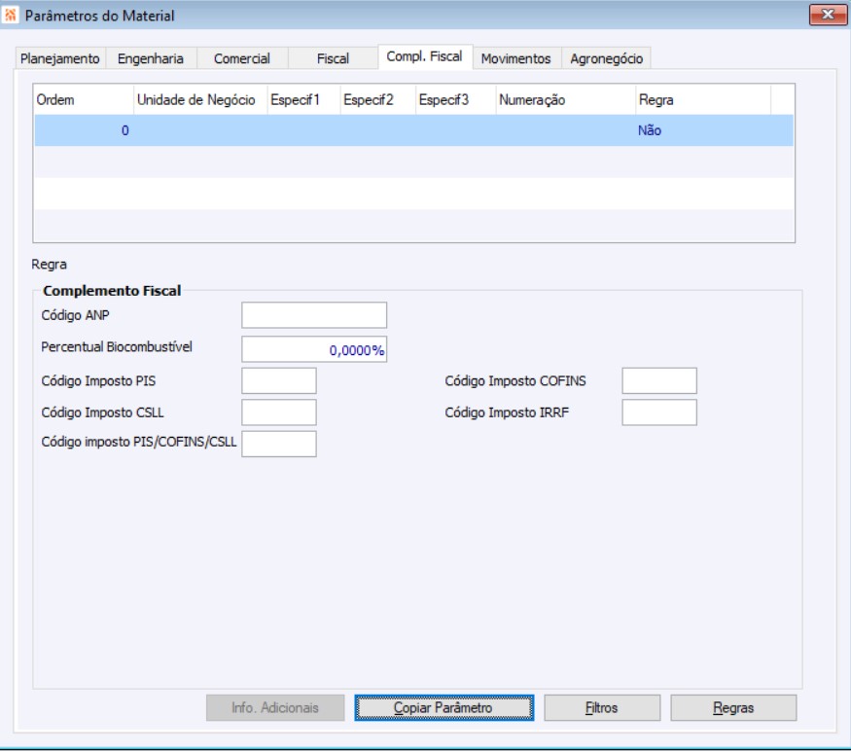Sort by the Ordem column header
The width and height of the screenshot is (851, 752).
tap(84, 100)
